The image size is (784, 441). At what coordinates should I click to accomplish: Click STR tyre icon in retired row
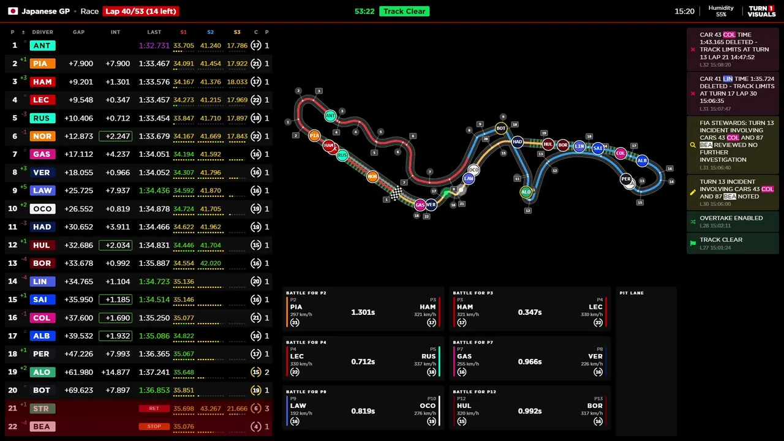[256, 409]
